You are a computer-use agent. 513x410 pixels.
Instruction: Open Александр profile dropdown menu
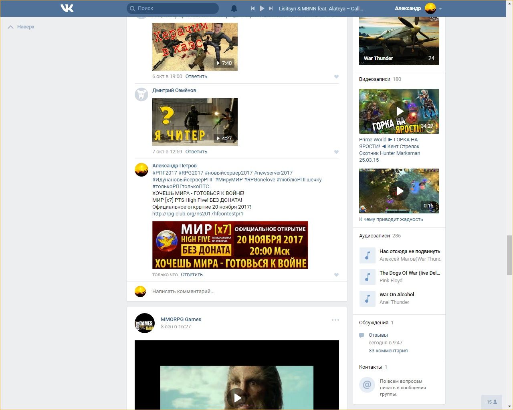pyautogui.click(x=440, y=8)
